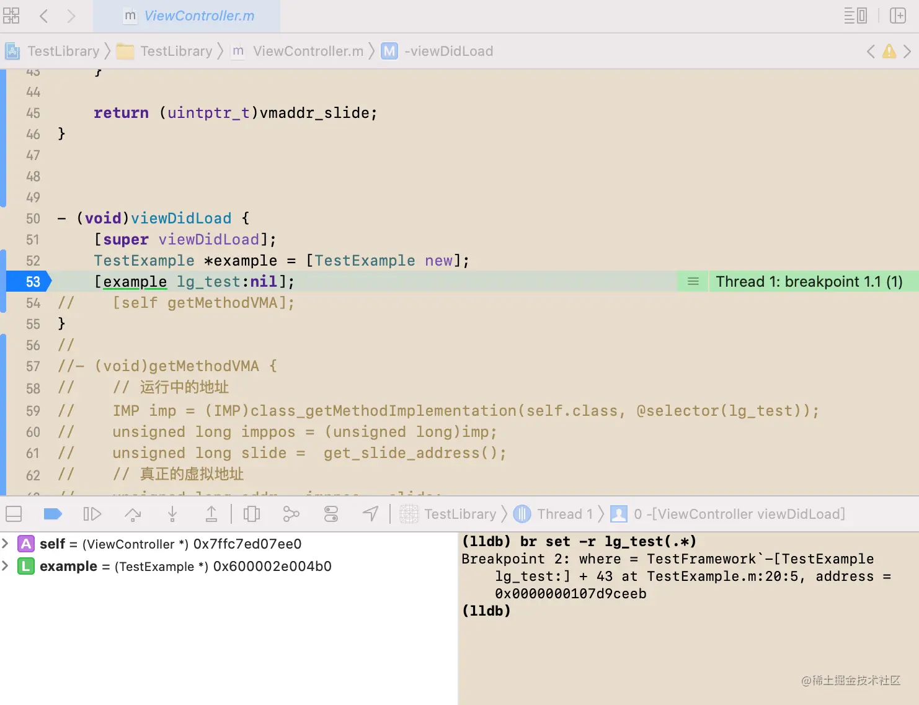
Task: Select stack frame 0 -[ViewController viewDidLoad]
Action: point(728,514)
